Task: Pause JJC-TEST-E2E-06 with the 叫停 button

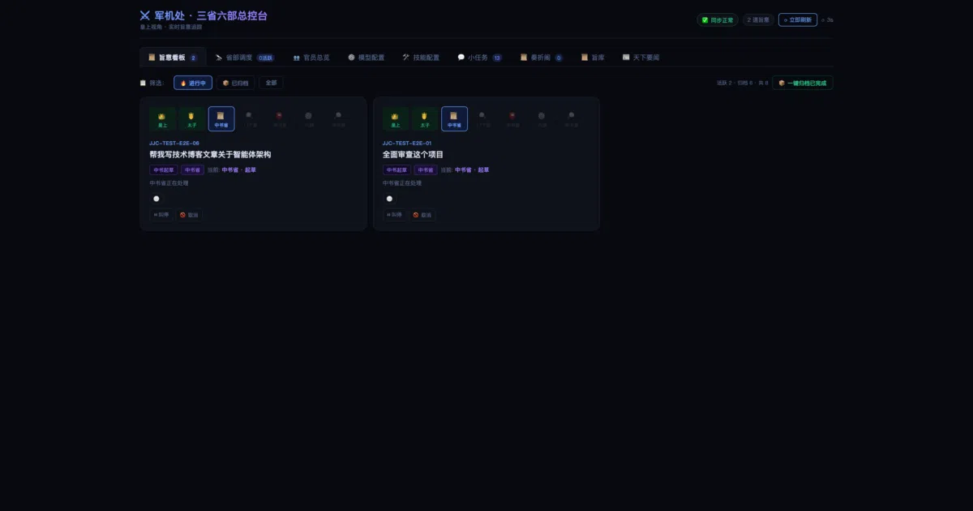Action: point(161,215)
